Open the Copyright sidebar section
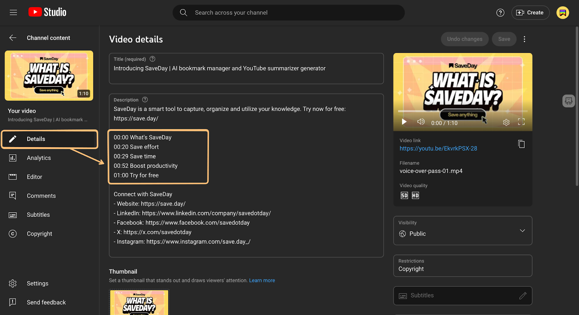579x315 pixels. tap(39, 234)
